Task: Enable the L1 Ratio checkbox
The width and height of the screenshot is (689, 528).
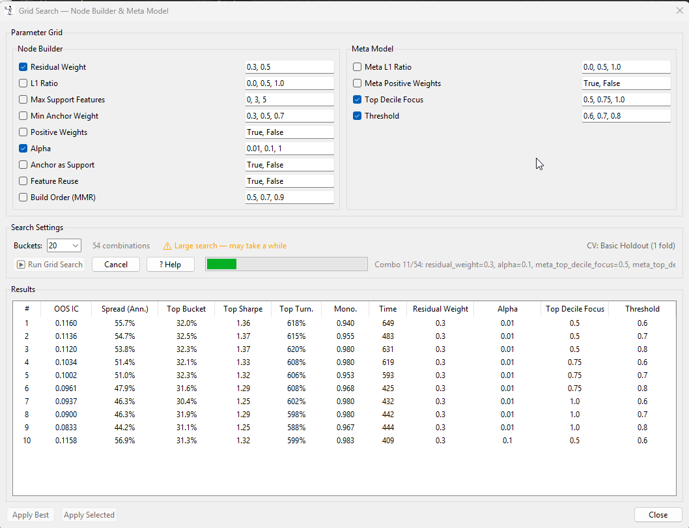Action: [x=23, y=83]
